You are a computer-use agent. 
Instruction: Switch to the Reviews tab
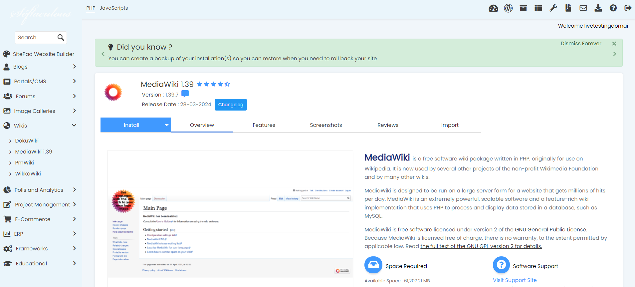click(x=388, y=125)
